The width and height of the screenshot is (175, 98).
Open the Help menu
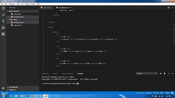38,4
